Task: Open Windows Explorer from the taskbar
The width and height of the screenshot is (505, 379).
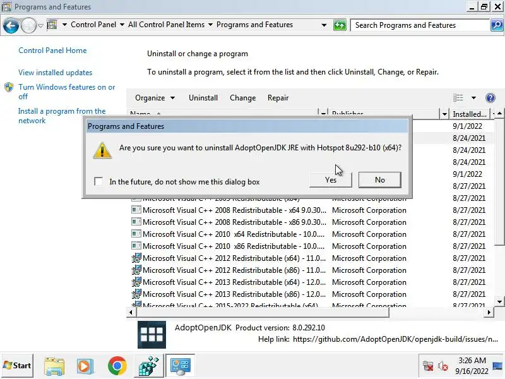Action: pyautogui.click(x=54, y=366)
